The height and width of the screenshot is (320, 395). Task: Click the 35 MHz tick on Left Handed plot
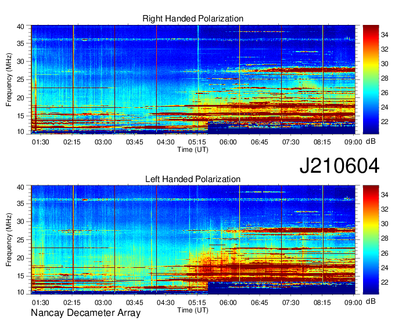coord(20,203)
